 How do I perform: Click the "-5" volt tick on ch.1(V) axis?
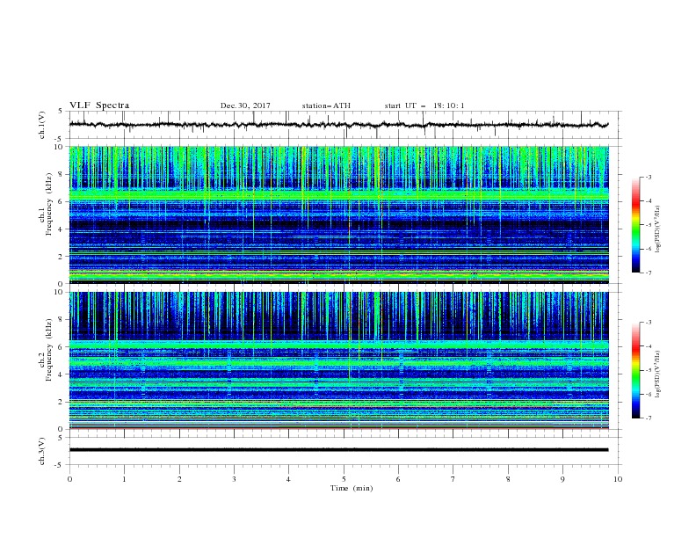[x=60, y=139]
